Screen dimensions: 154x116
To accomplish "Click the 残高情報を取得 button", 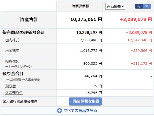I will (85, 102).
